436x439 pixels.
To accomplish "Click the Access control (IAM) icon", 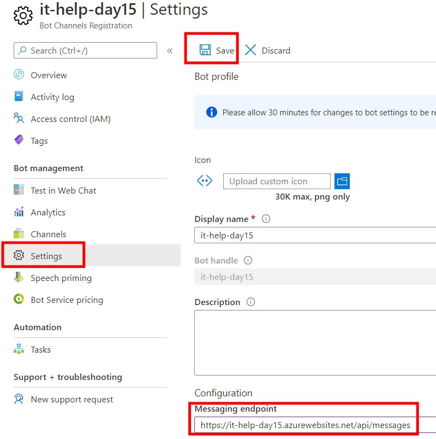I will (x=19, y=119).
